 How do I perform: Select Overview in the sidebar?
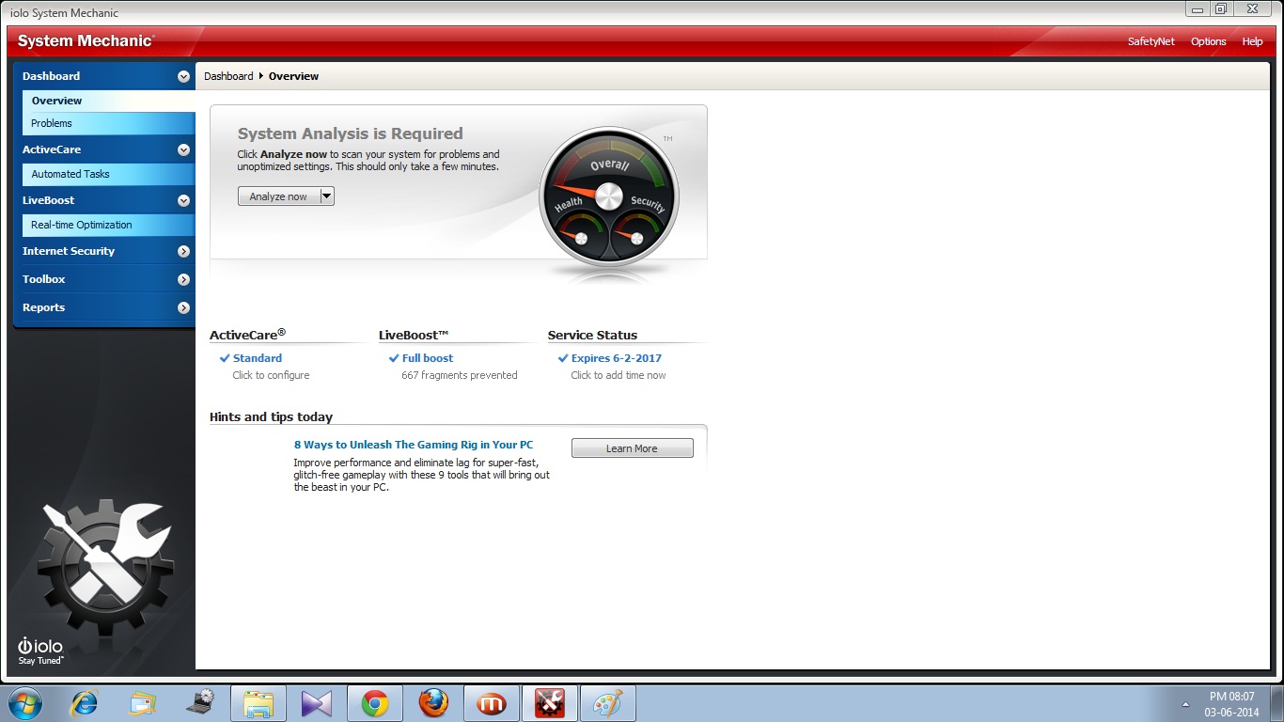pos(109,101)
